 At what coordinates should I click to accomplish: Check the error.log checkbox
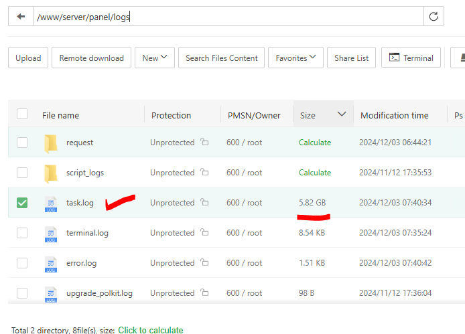[22, 263]
